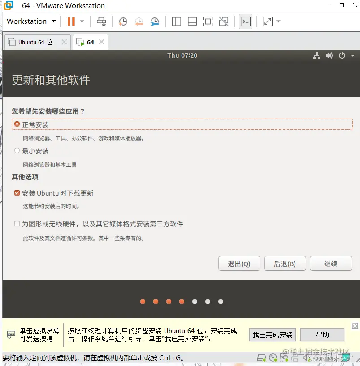Image resolution: width=360 pixels, height=366 pixels.
Task: Select the 最小安装 radio option
Action: pos(17,150)
